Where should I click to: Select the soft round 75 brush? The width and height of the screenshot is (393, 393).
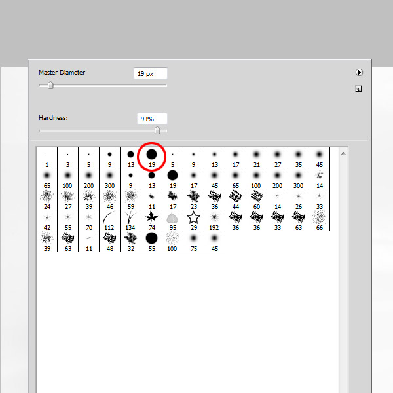193,242
